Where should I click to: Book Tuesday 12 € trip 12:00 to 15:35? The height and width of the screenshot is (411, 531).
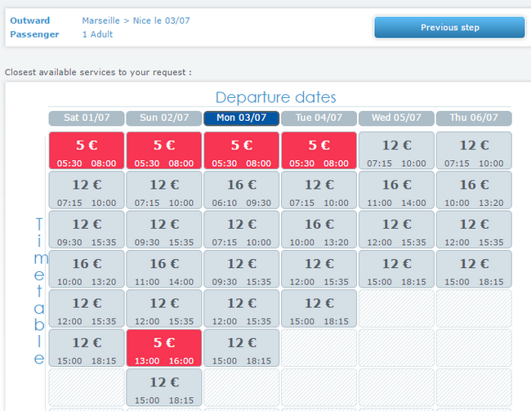tap(319, 269)
